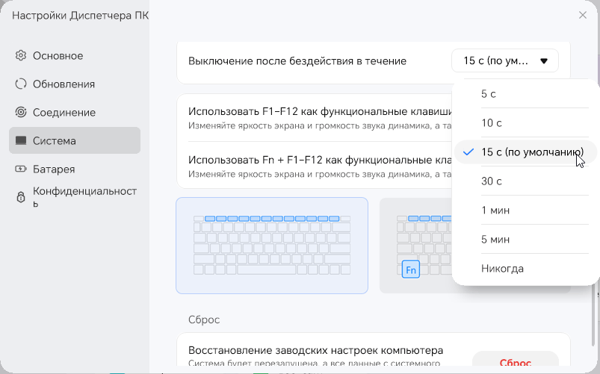Click the Конфиденциальность lock icon
The height and width of the screenshot is (374, 600).
21,198
